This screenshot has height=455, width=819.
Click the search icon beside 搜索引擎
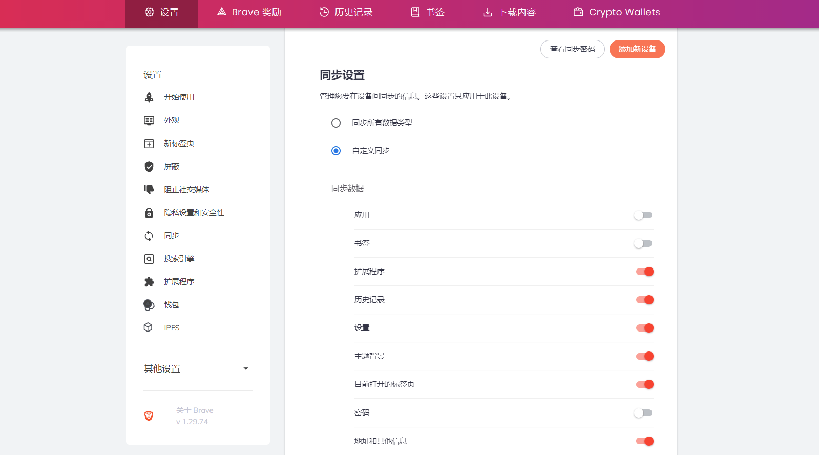click(149, 259)
